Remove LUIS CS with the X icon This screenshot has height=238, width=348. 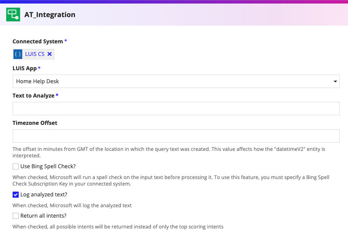(50, 54)
